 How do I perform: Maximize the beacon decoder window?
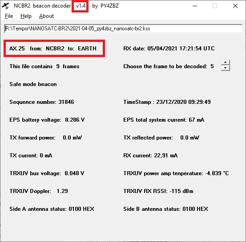(215, 6)
